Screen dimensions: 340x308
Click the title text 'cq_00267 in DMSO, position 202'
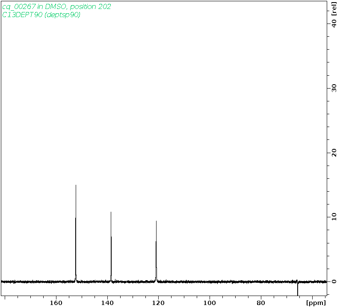(x=56, y=7)
